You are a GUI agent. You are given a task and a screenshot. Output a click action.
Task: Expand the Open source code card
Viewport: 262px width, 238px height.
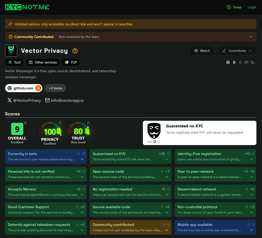tap(130, 174)
